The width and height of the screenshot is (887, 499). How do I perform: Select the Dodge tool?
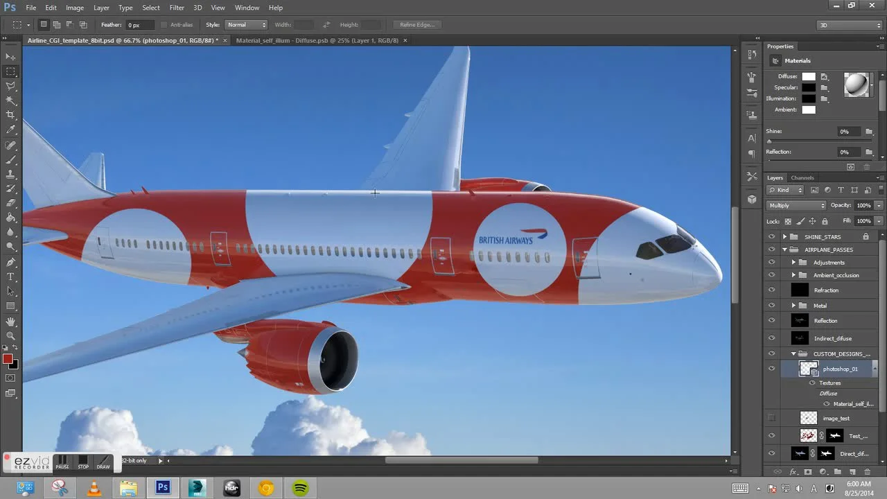click(10, 247)
